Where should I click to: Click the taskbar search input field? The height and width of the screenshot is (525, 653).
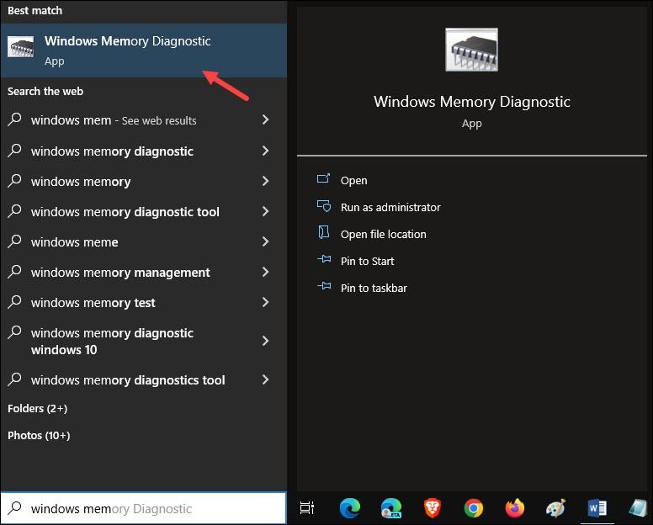tap(144, 508)
